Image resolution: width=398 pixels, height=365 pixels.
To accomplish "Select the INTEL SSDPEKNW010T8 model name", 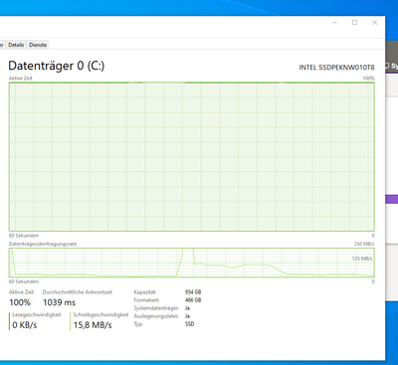I will pos(336,68).
